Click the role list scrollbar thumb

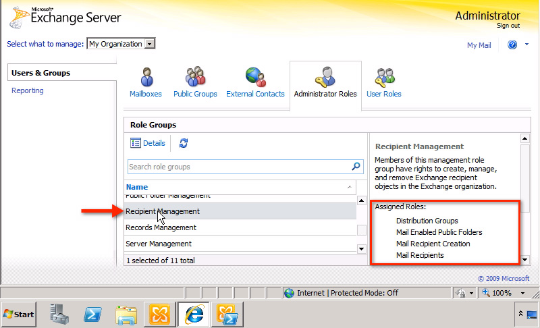click(362, 230)
